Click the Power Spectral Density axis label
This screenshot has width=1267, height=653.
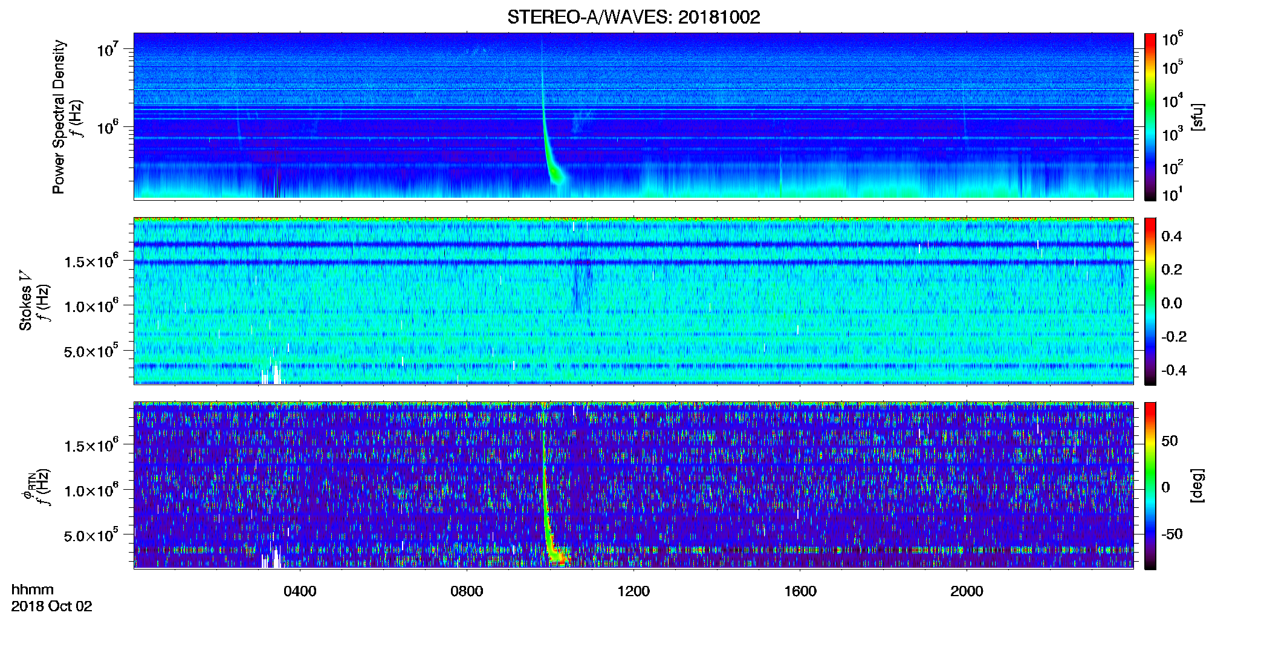pyautogui.click(x=59, y=117)
